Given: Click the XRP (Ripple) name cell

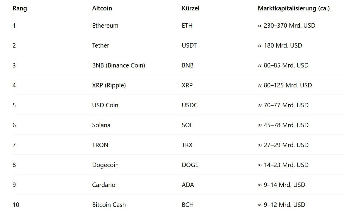Looking at the screenshot, I should click(x=109, y=85).
